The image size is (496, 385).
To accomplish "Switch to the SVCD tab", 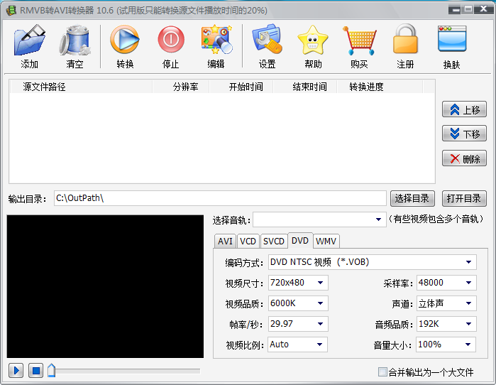I will (274, 242).
